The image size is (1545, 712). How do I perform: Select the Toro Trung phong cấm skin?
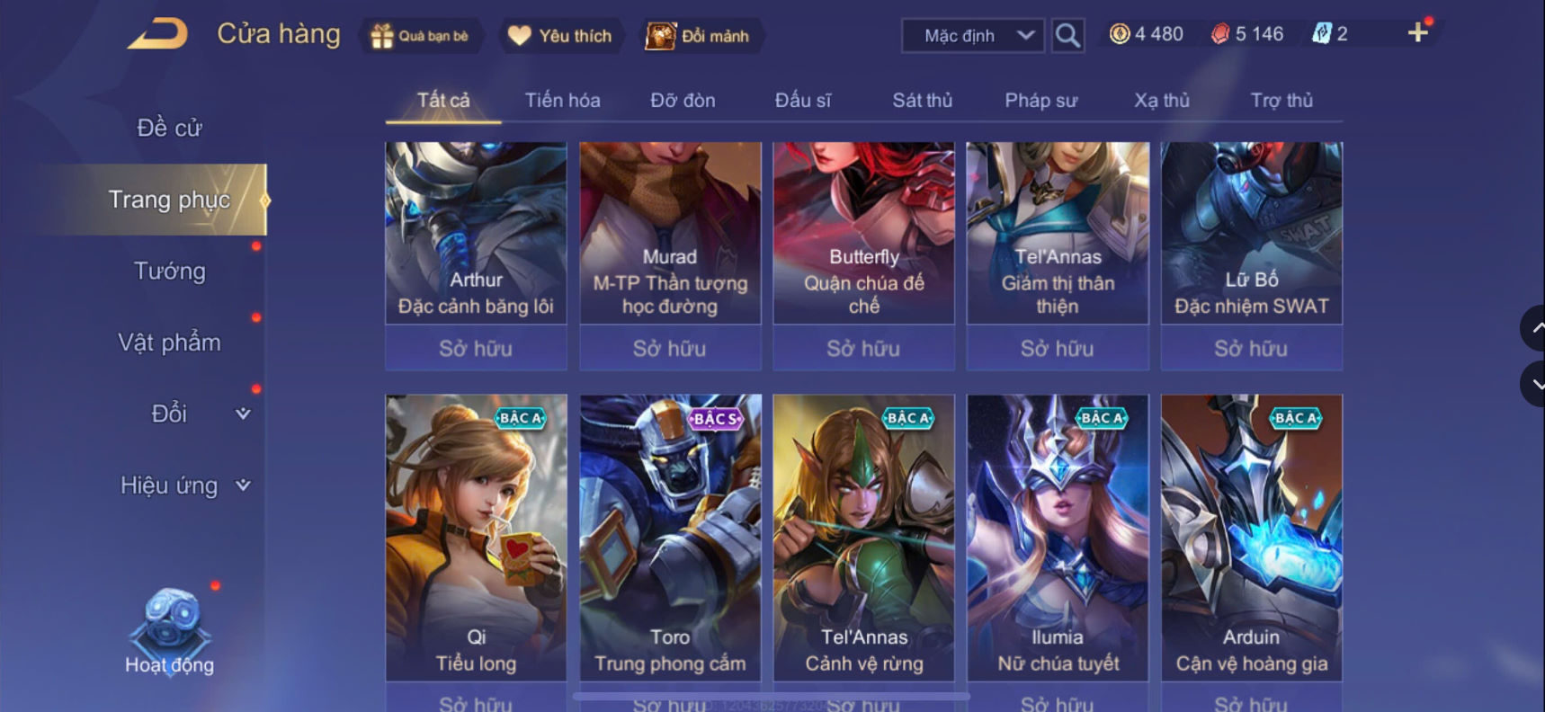click(x=670, y=538)
